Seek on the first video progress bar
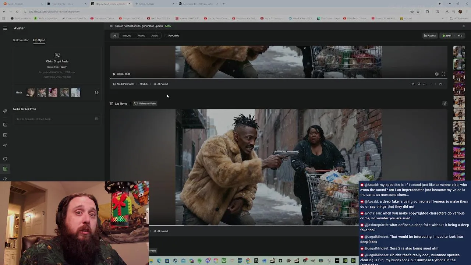 click(279, 78)
